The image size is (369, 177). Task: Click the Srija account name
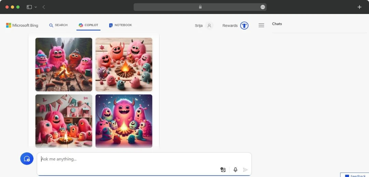[x=199, y=26]
